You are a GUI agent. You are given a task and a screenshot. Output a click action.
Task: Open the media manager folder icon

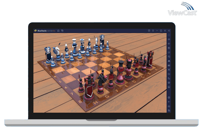click(169, 74)
